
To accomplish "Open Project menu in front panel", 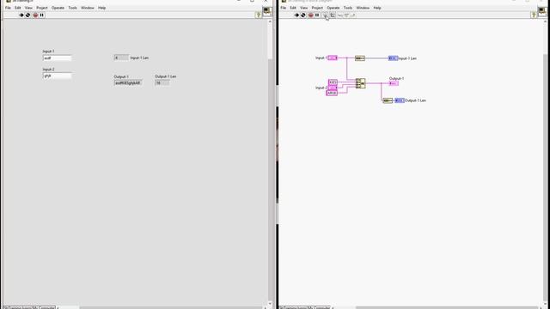I will pyautogui.click(x=42, y=8).
